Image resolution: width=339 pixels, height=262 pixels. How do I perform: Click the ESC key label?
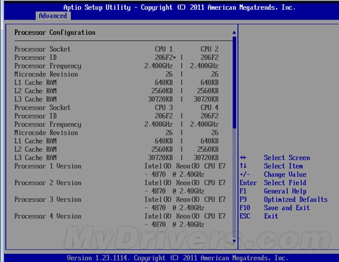pyautogui.click(x=245, y=216)
